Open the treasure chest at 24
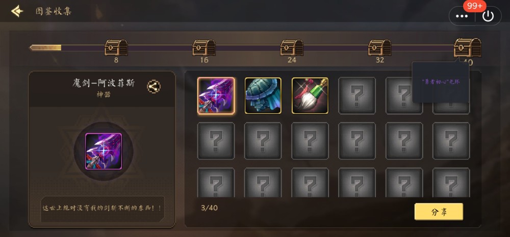This screenshot has height=237, width=510. 292,48
